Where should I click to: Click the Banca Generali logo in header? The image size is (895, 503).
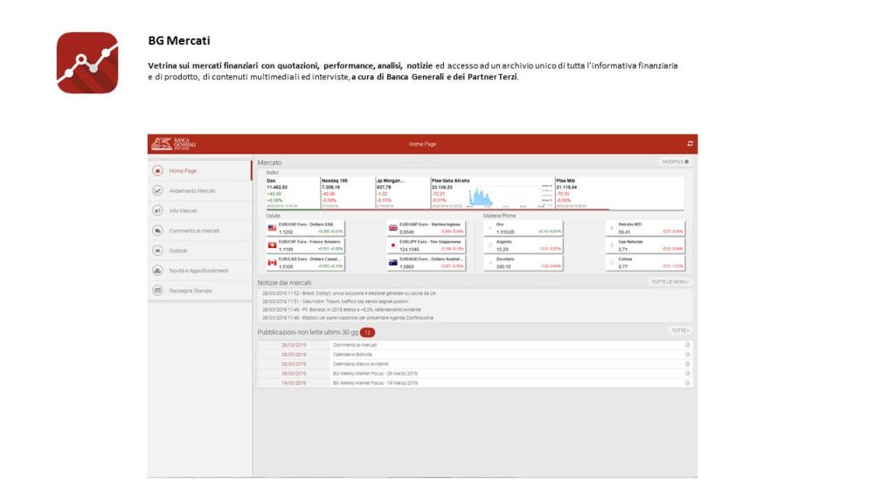(174, 144)
